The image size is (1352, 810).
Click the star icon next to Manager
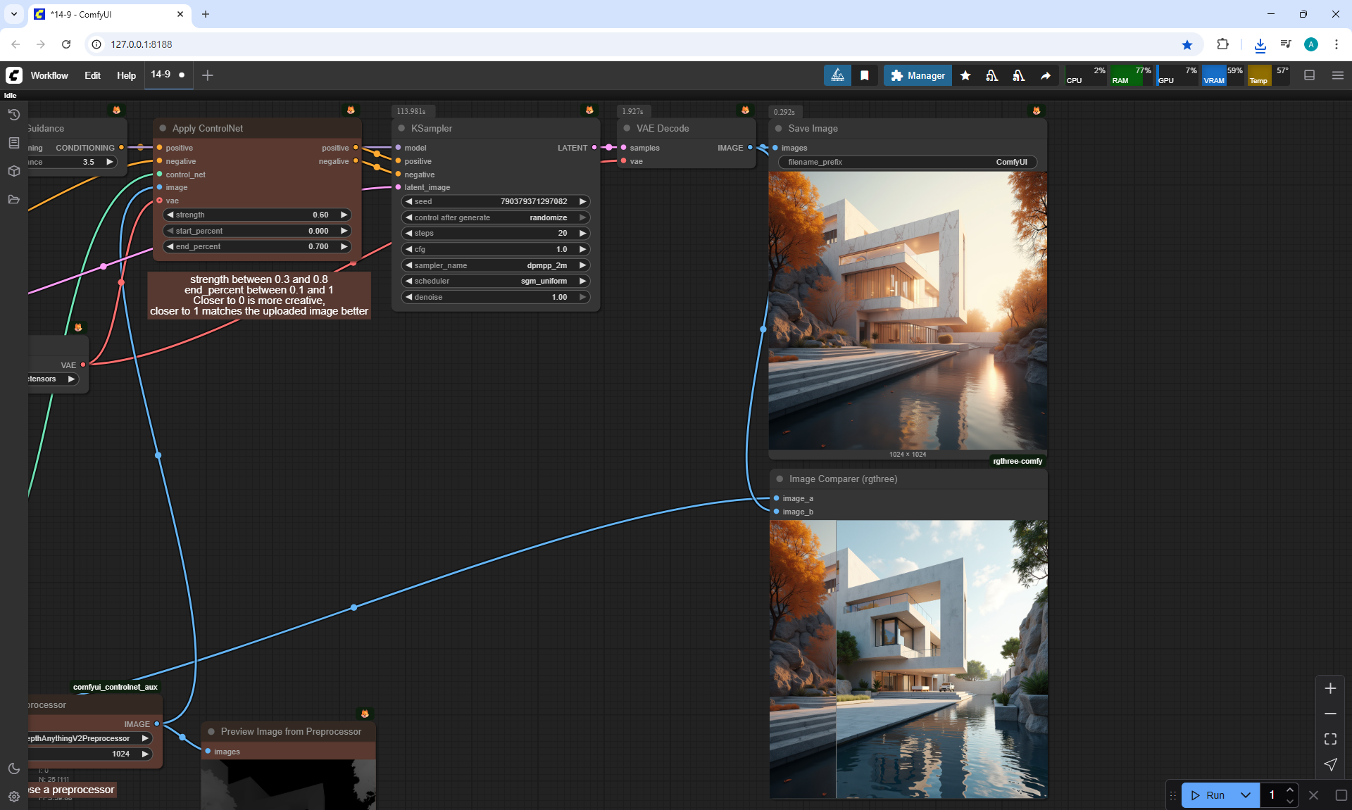coord(965,75)
